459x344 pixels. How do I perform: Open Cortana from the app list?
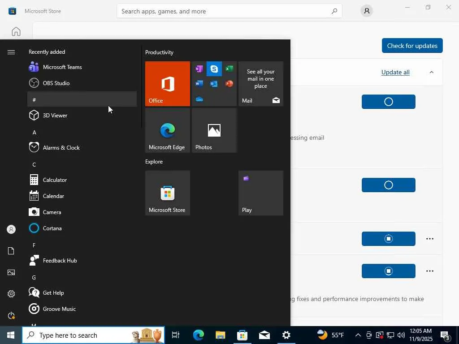point(82,228)
